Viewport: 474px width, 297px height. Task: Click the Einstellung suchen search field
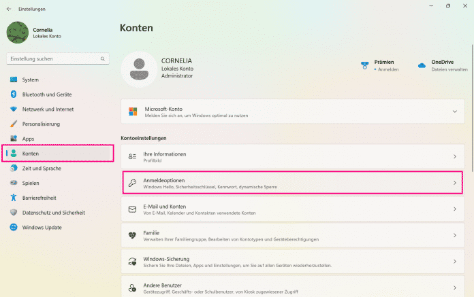58,59
